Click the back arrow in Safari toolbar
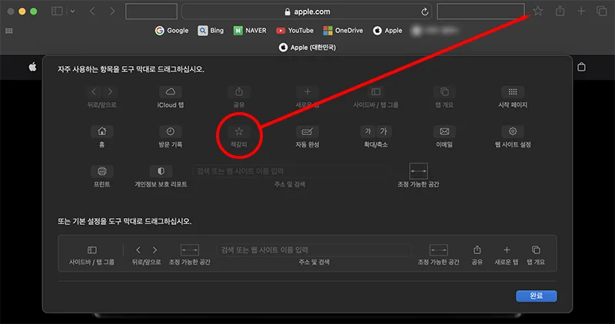Screen dimensions: 615x324 tap(92, 12)
